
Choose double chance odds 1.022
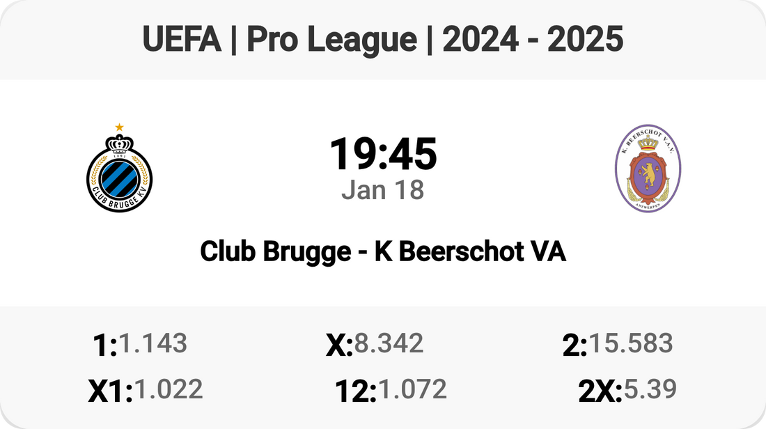[169, 389]
